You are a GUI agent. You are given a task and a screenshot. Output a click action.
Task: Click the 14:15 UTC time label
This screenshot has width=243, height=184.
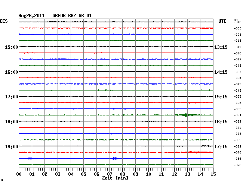pyautogui.click(x=221, y=72)
